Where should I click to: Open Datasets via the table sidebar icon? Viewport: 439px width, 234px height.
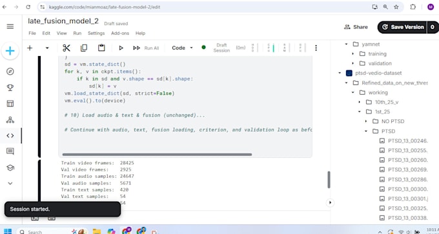pos(10,104)
